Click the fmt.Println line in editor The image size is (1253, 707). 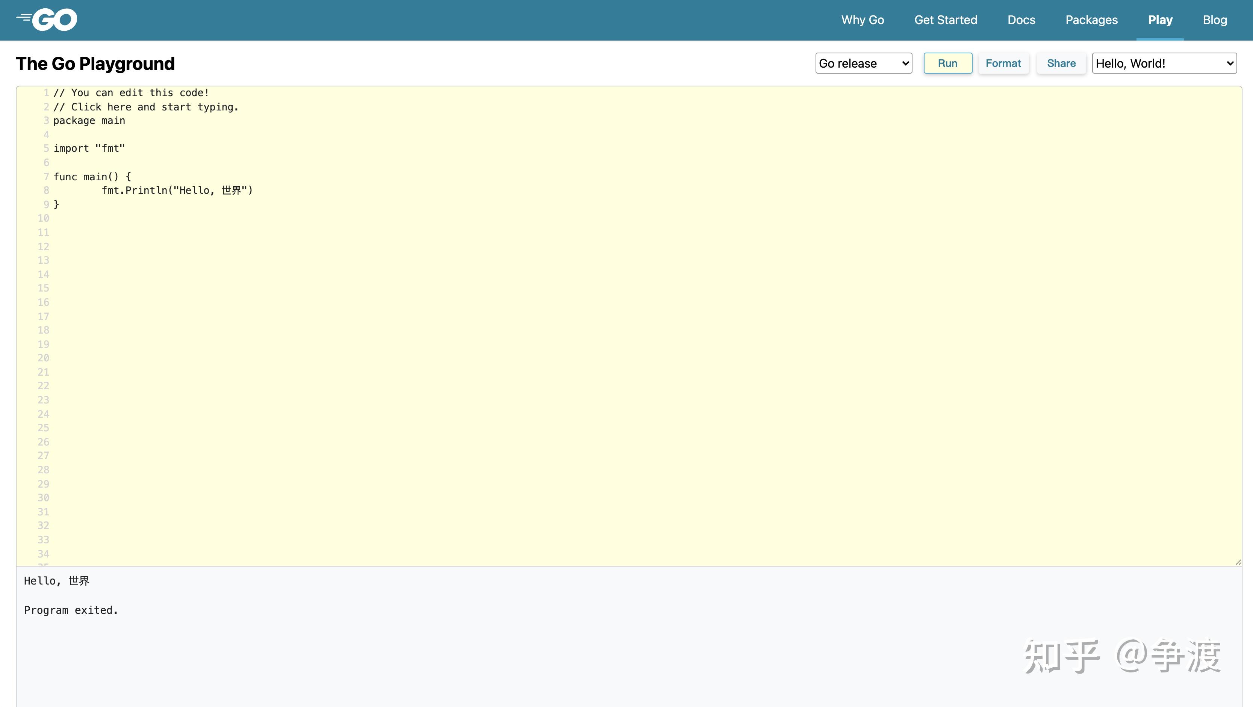(177, 190)
